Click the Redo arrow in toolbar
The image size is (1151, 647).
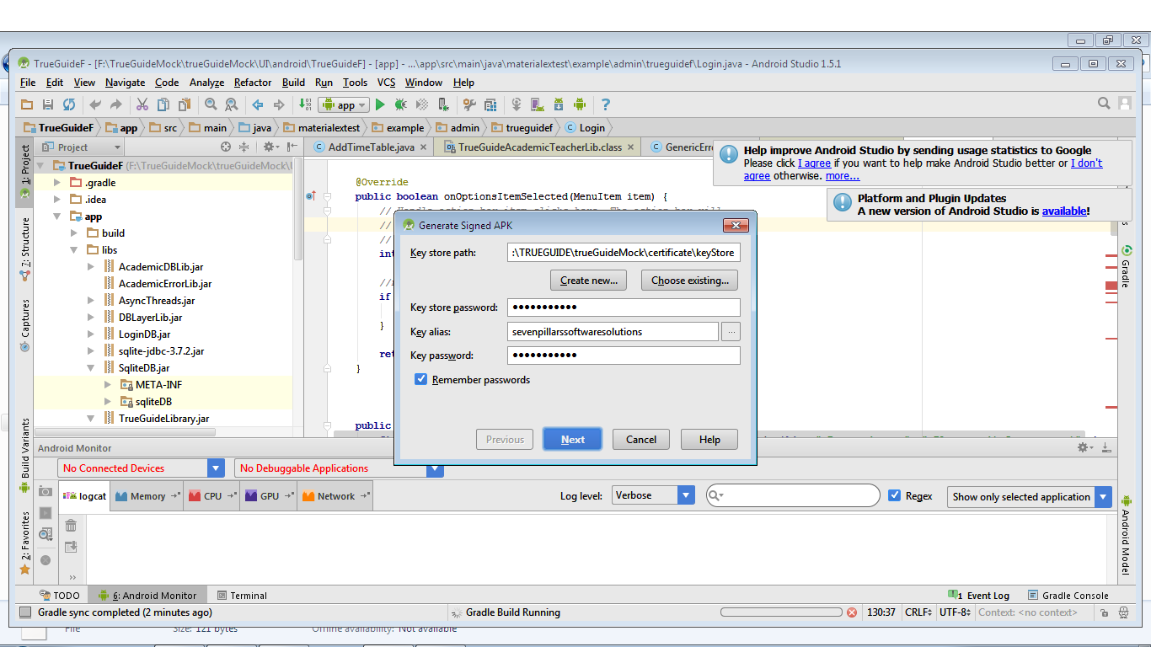pyautogui.click(x=116, y=104)
